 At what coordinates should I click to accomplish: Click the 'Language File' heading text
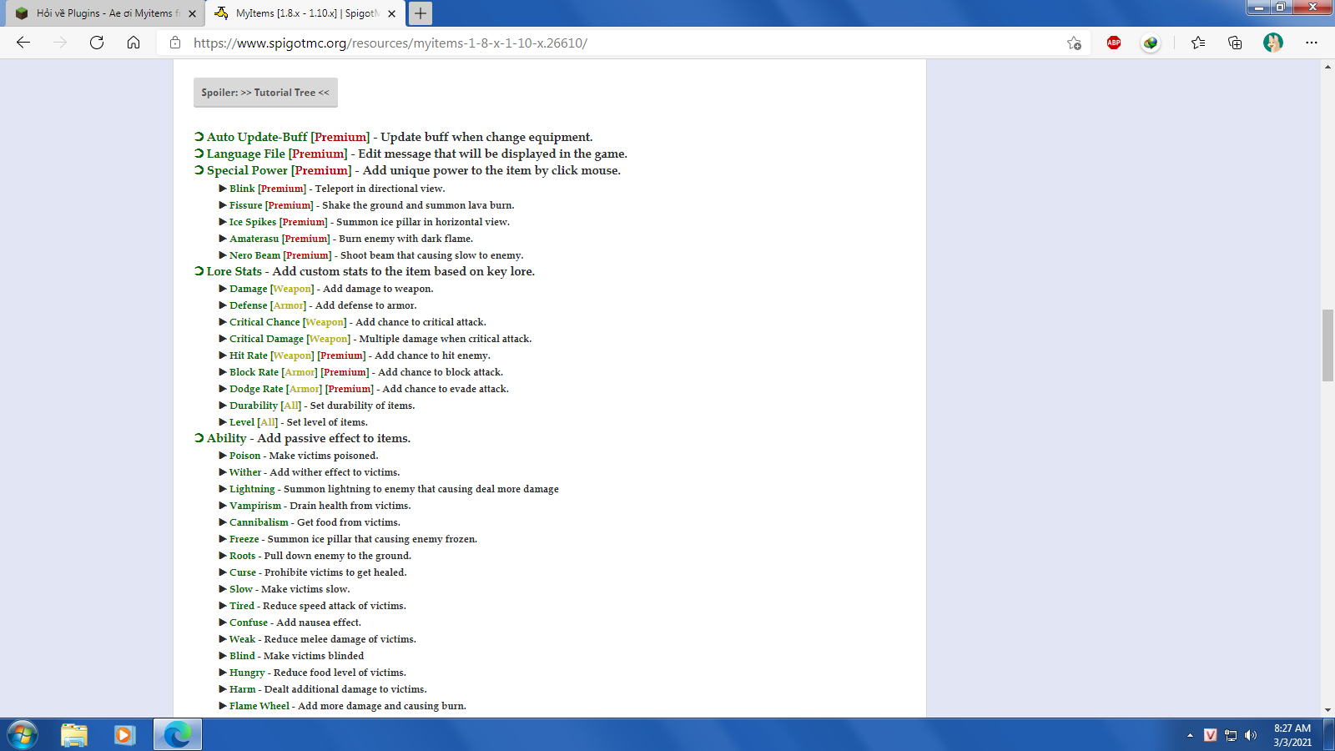coord(246,154)
